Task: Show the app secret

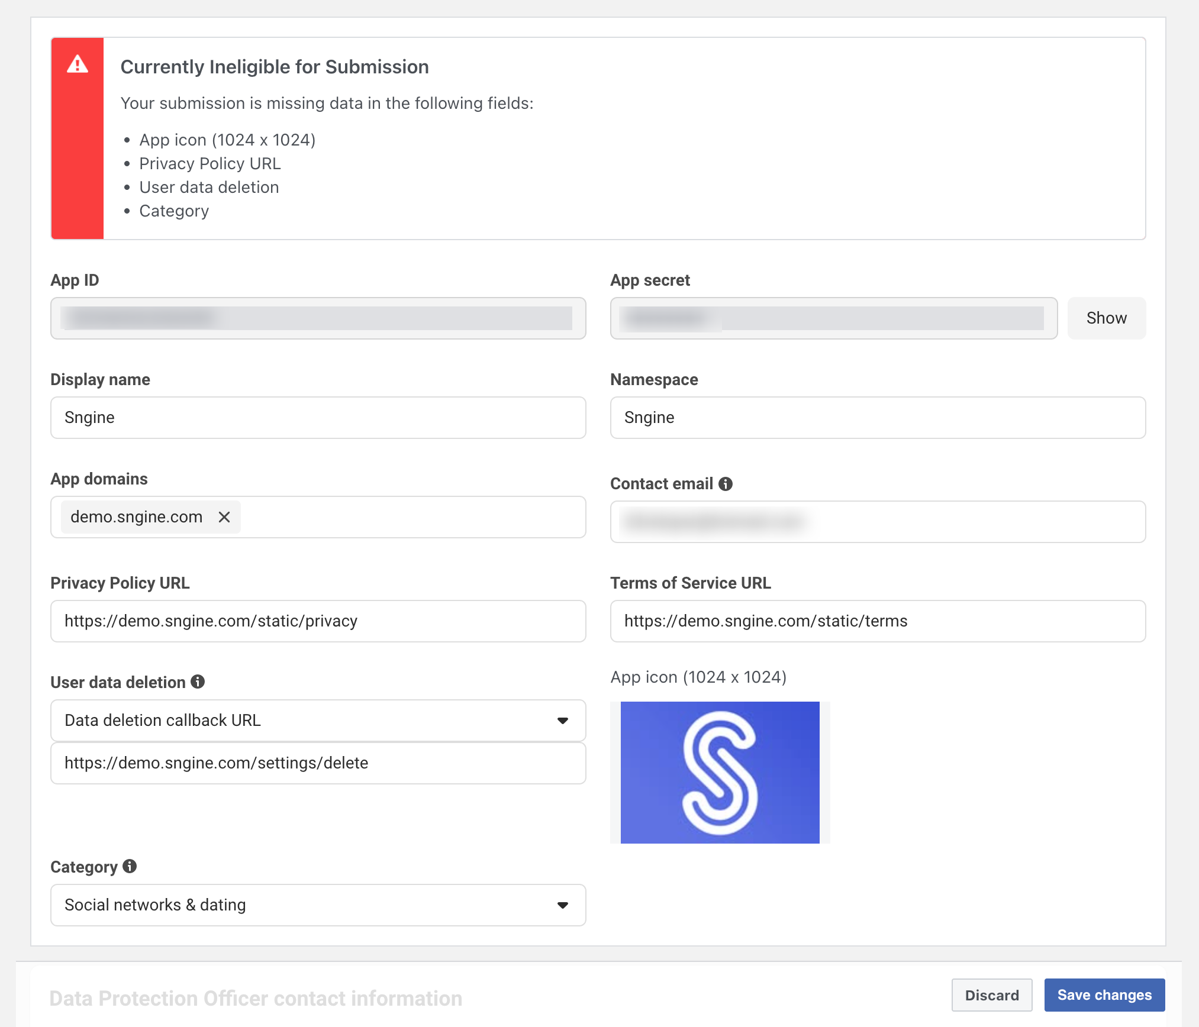Action: [1106, 318]
